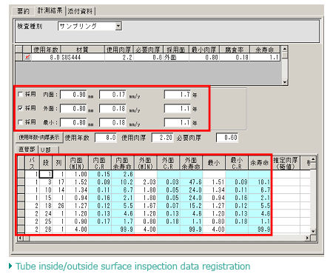This screenshot has height=274, width=333.
Task: Select the first row header in lower grid
Action: (x=21, y=174)
